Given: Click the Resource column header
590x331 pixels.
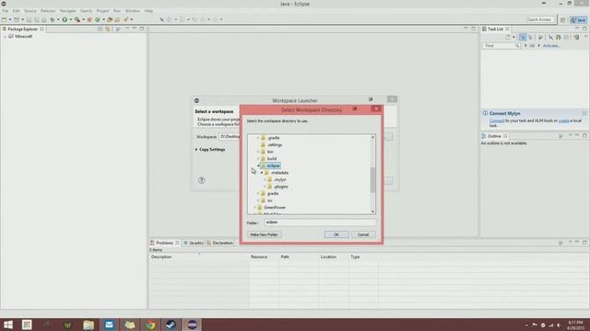Looking at the screenshot, I should click(259, 257).
